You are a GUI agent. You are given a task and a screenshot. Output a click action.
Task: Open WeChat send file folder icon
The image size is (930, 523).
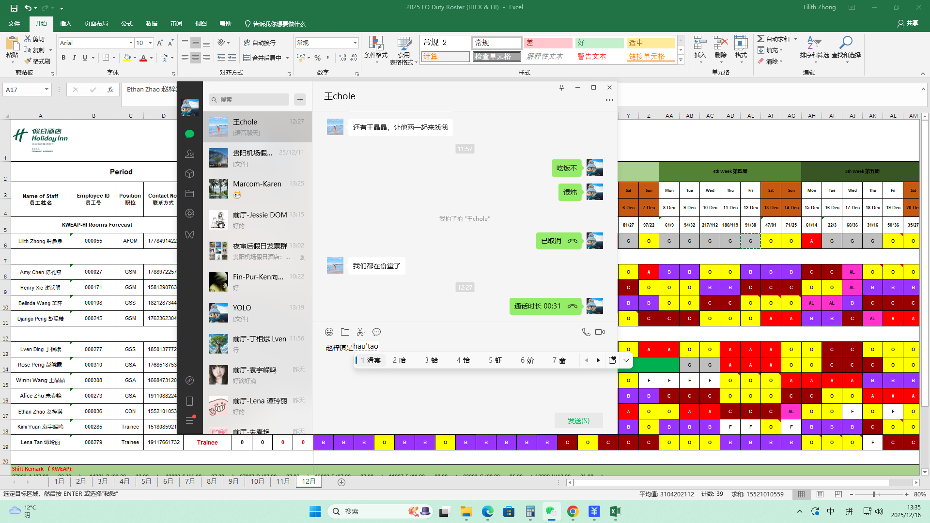tap(345, 332)
